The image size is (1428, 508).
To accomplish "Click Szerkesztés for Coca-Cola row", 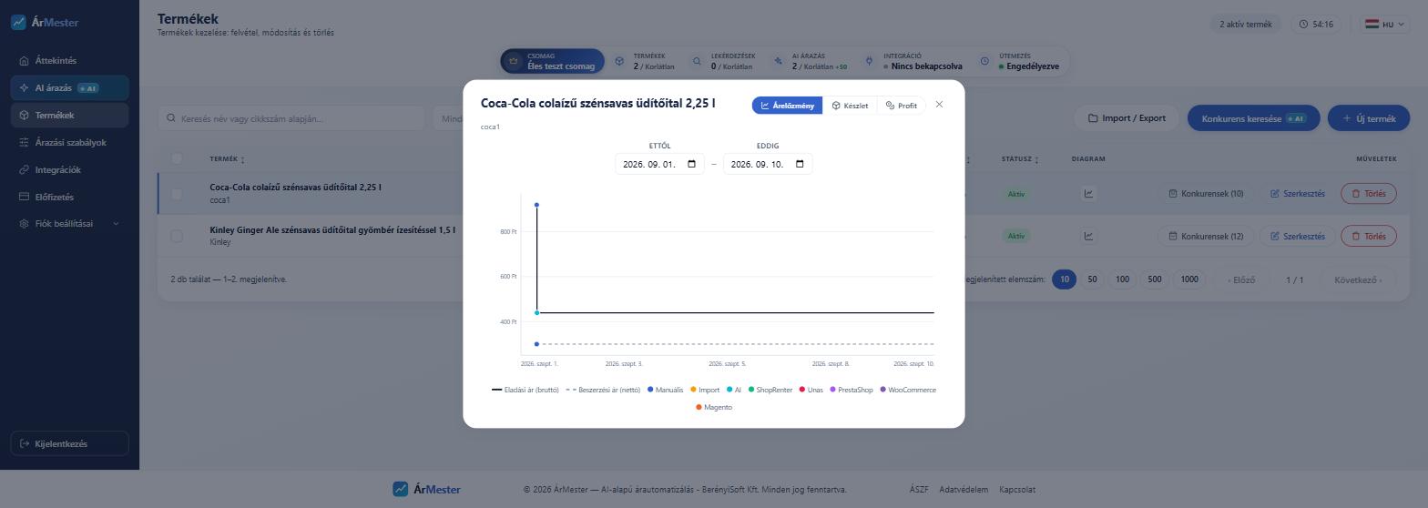I will click(1298, 193).
